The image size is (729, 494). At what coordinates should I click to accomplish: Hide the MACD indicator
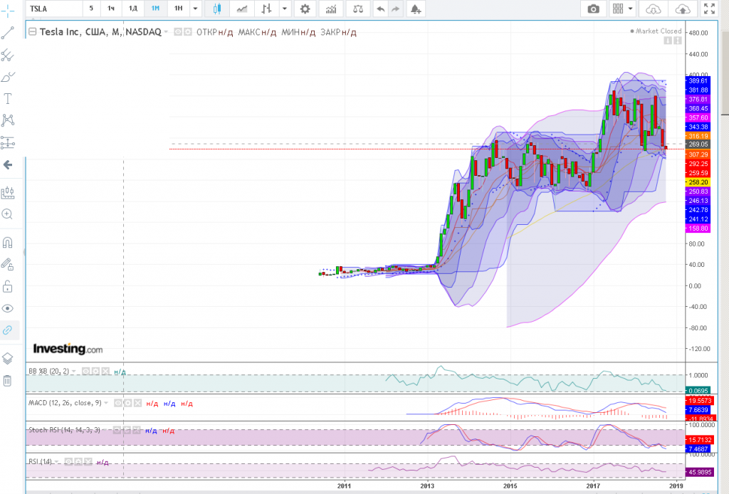click(x=118, y=403)
